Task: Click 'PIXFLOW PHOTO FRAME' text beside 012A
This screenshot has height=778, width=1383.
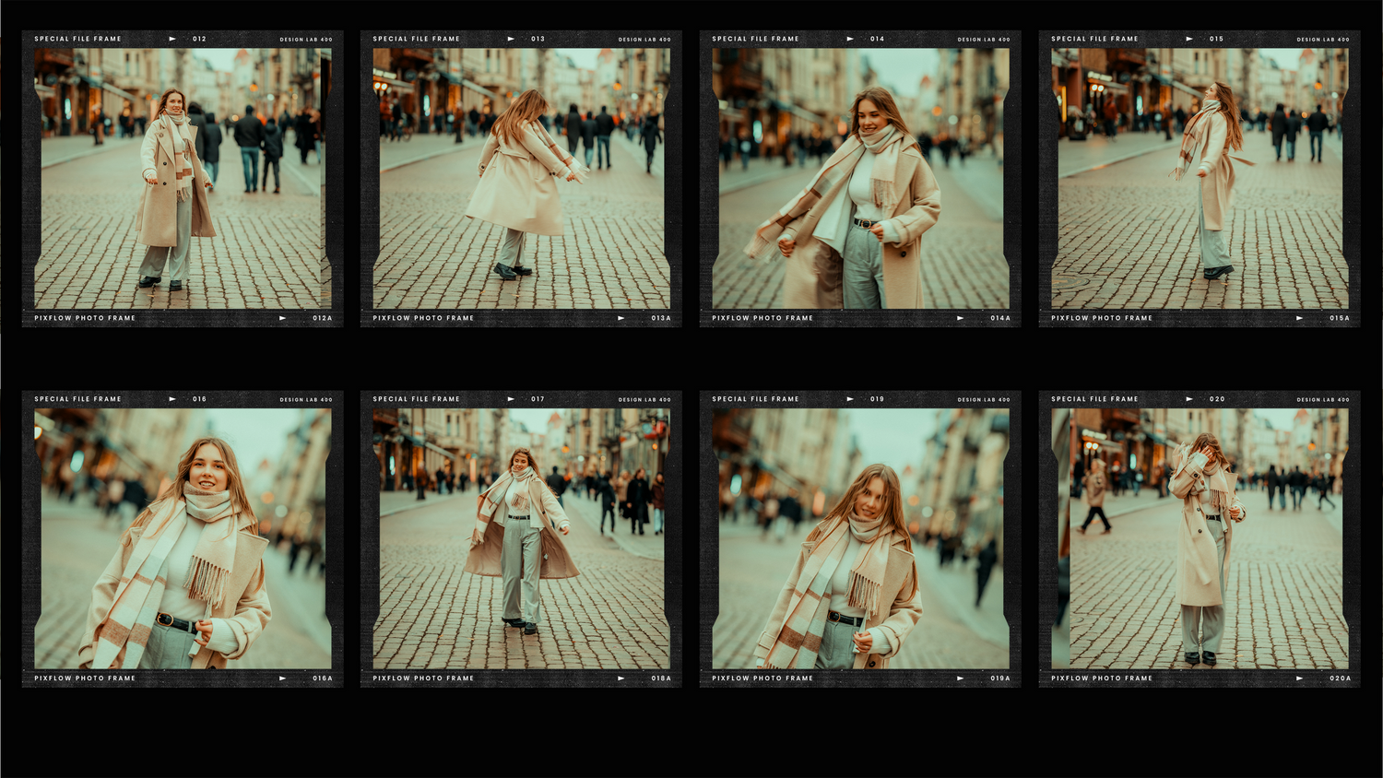Action: point(85,318)
